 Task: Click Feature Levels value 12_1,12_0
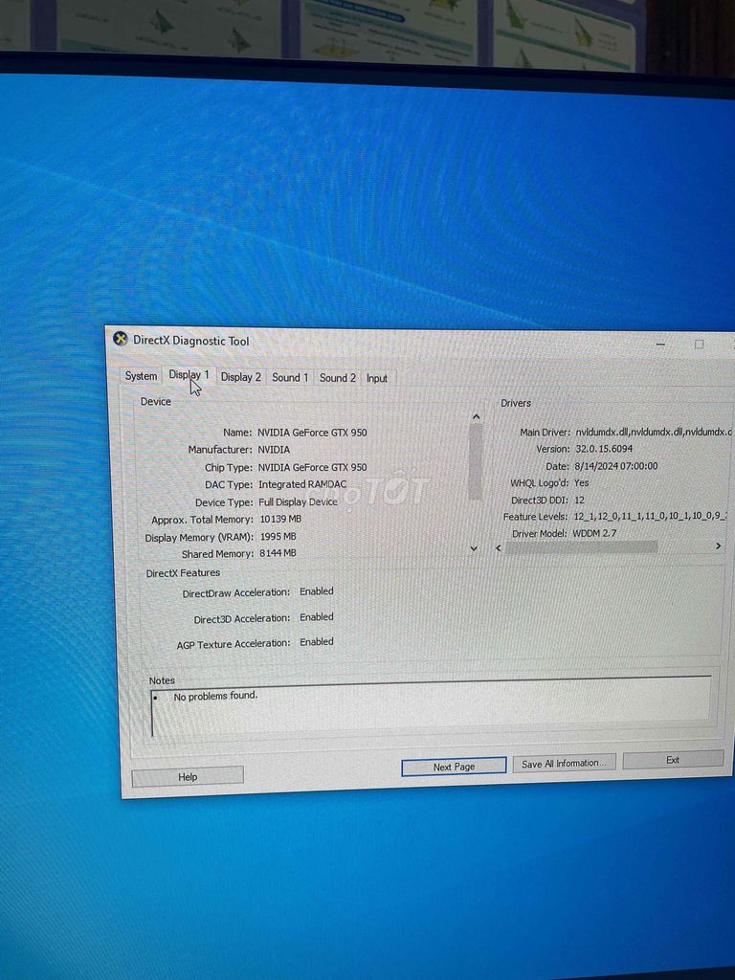click(x=650, y=516)
